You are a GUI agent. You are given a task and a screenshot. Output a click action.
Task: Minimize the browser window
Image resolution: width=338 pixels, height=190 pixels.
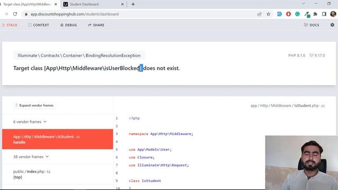316,4
